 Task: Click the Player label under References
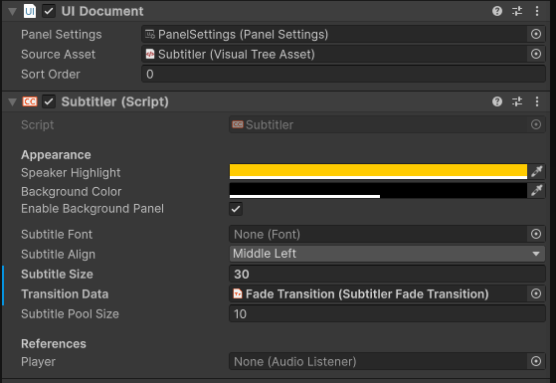point(38,361)
